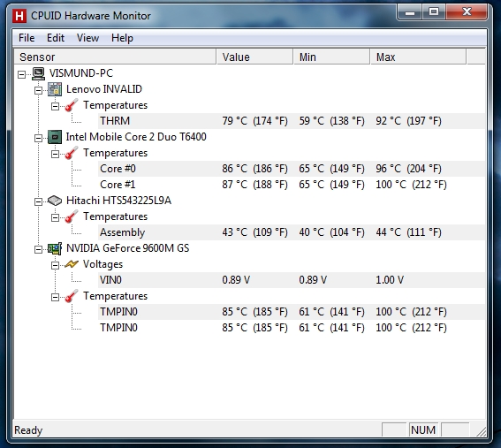Select the Voltages label
Screen dimensions: 501x448
point(102,264)
